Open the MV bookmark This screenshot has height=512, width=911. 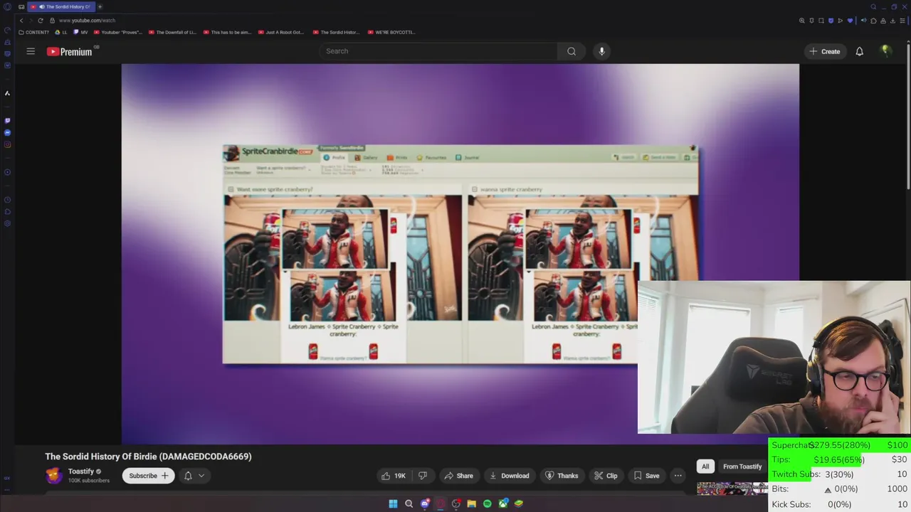click(81, 32)
